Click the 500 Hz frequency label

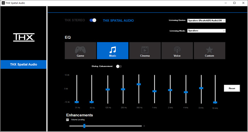(140, 108)
